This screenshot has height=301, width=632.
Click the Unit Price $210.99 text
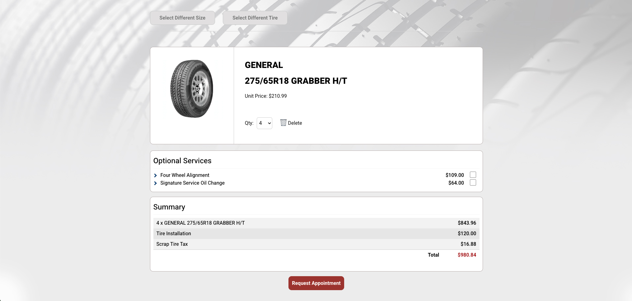click(x=265, y=96)
